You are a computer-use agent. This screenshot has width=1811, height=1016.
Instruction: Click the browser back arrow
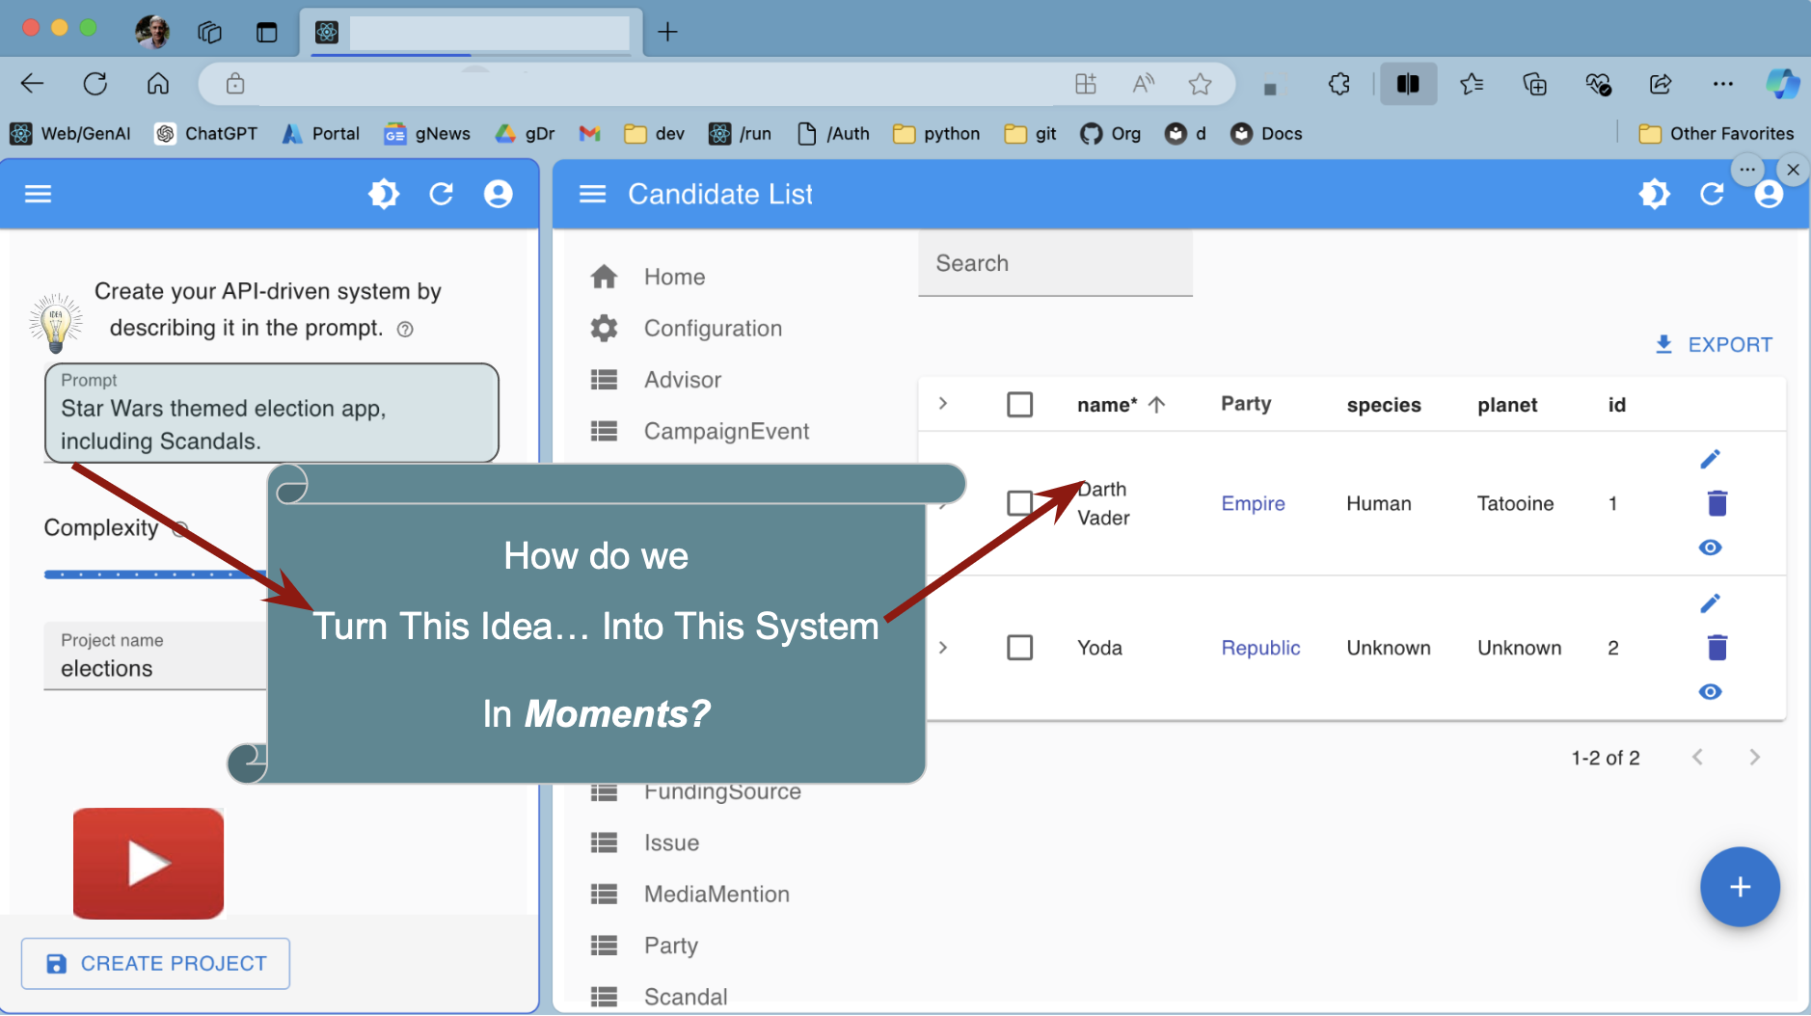click(x=33, y=84)
